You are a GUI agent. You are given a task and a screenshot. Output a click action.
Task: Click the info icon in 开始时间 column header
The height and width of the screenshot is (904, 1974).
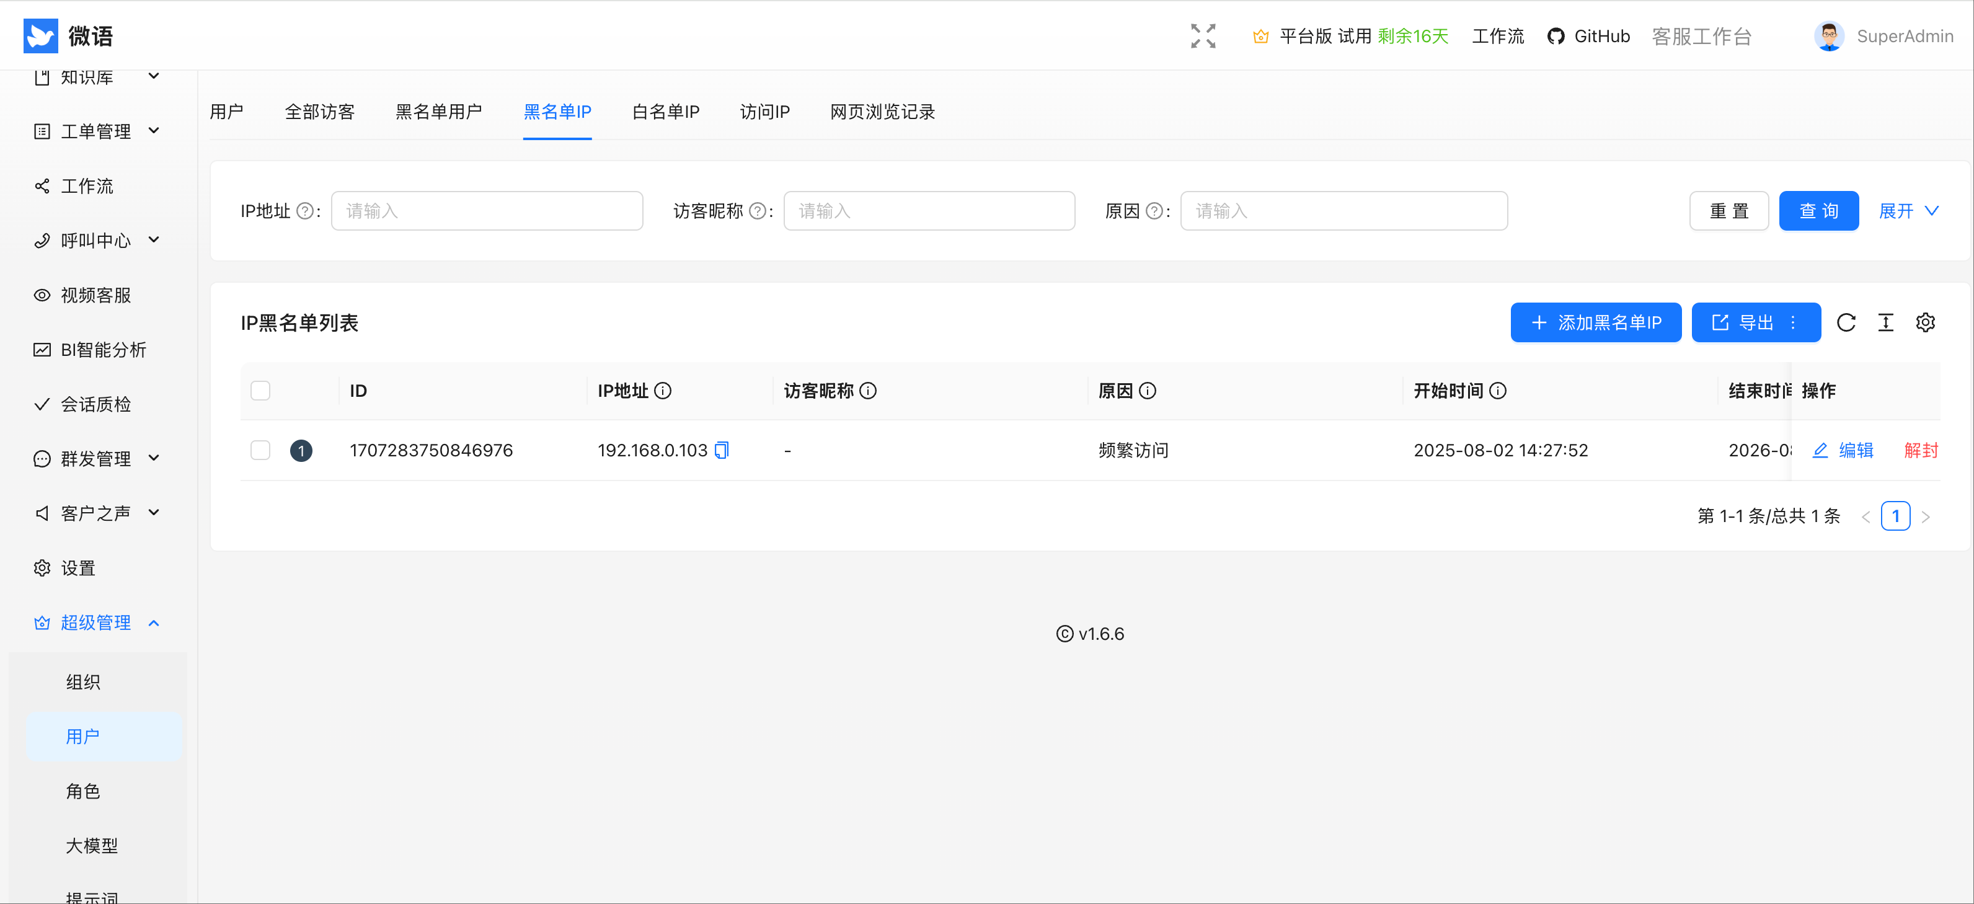[x=1497, y=391]
